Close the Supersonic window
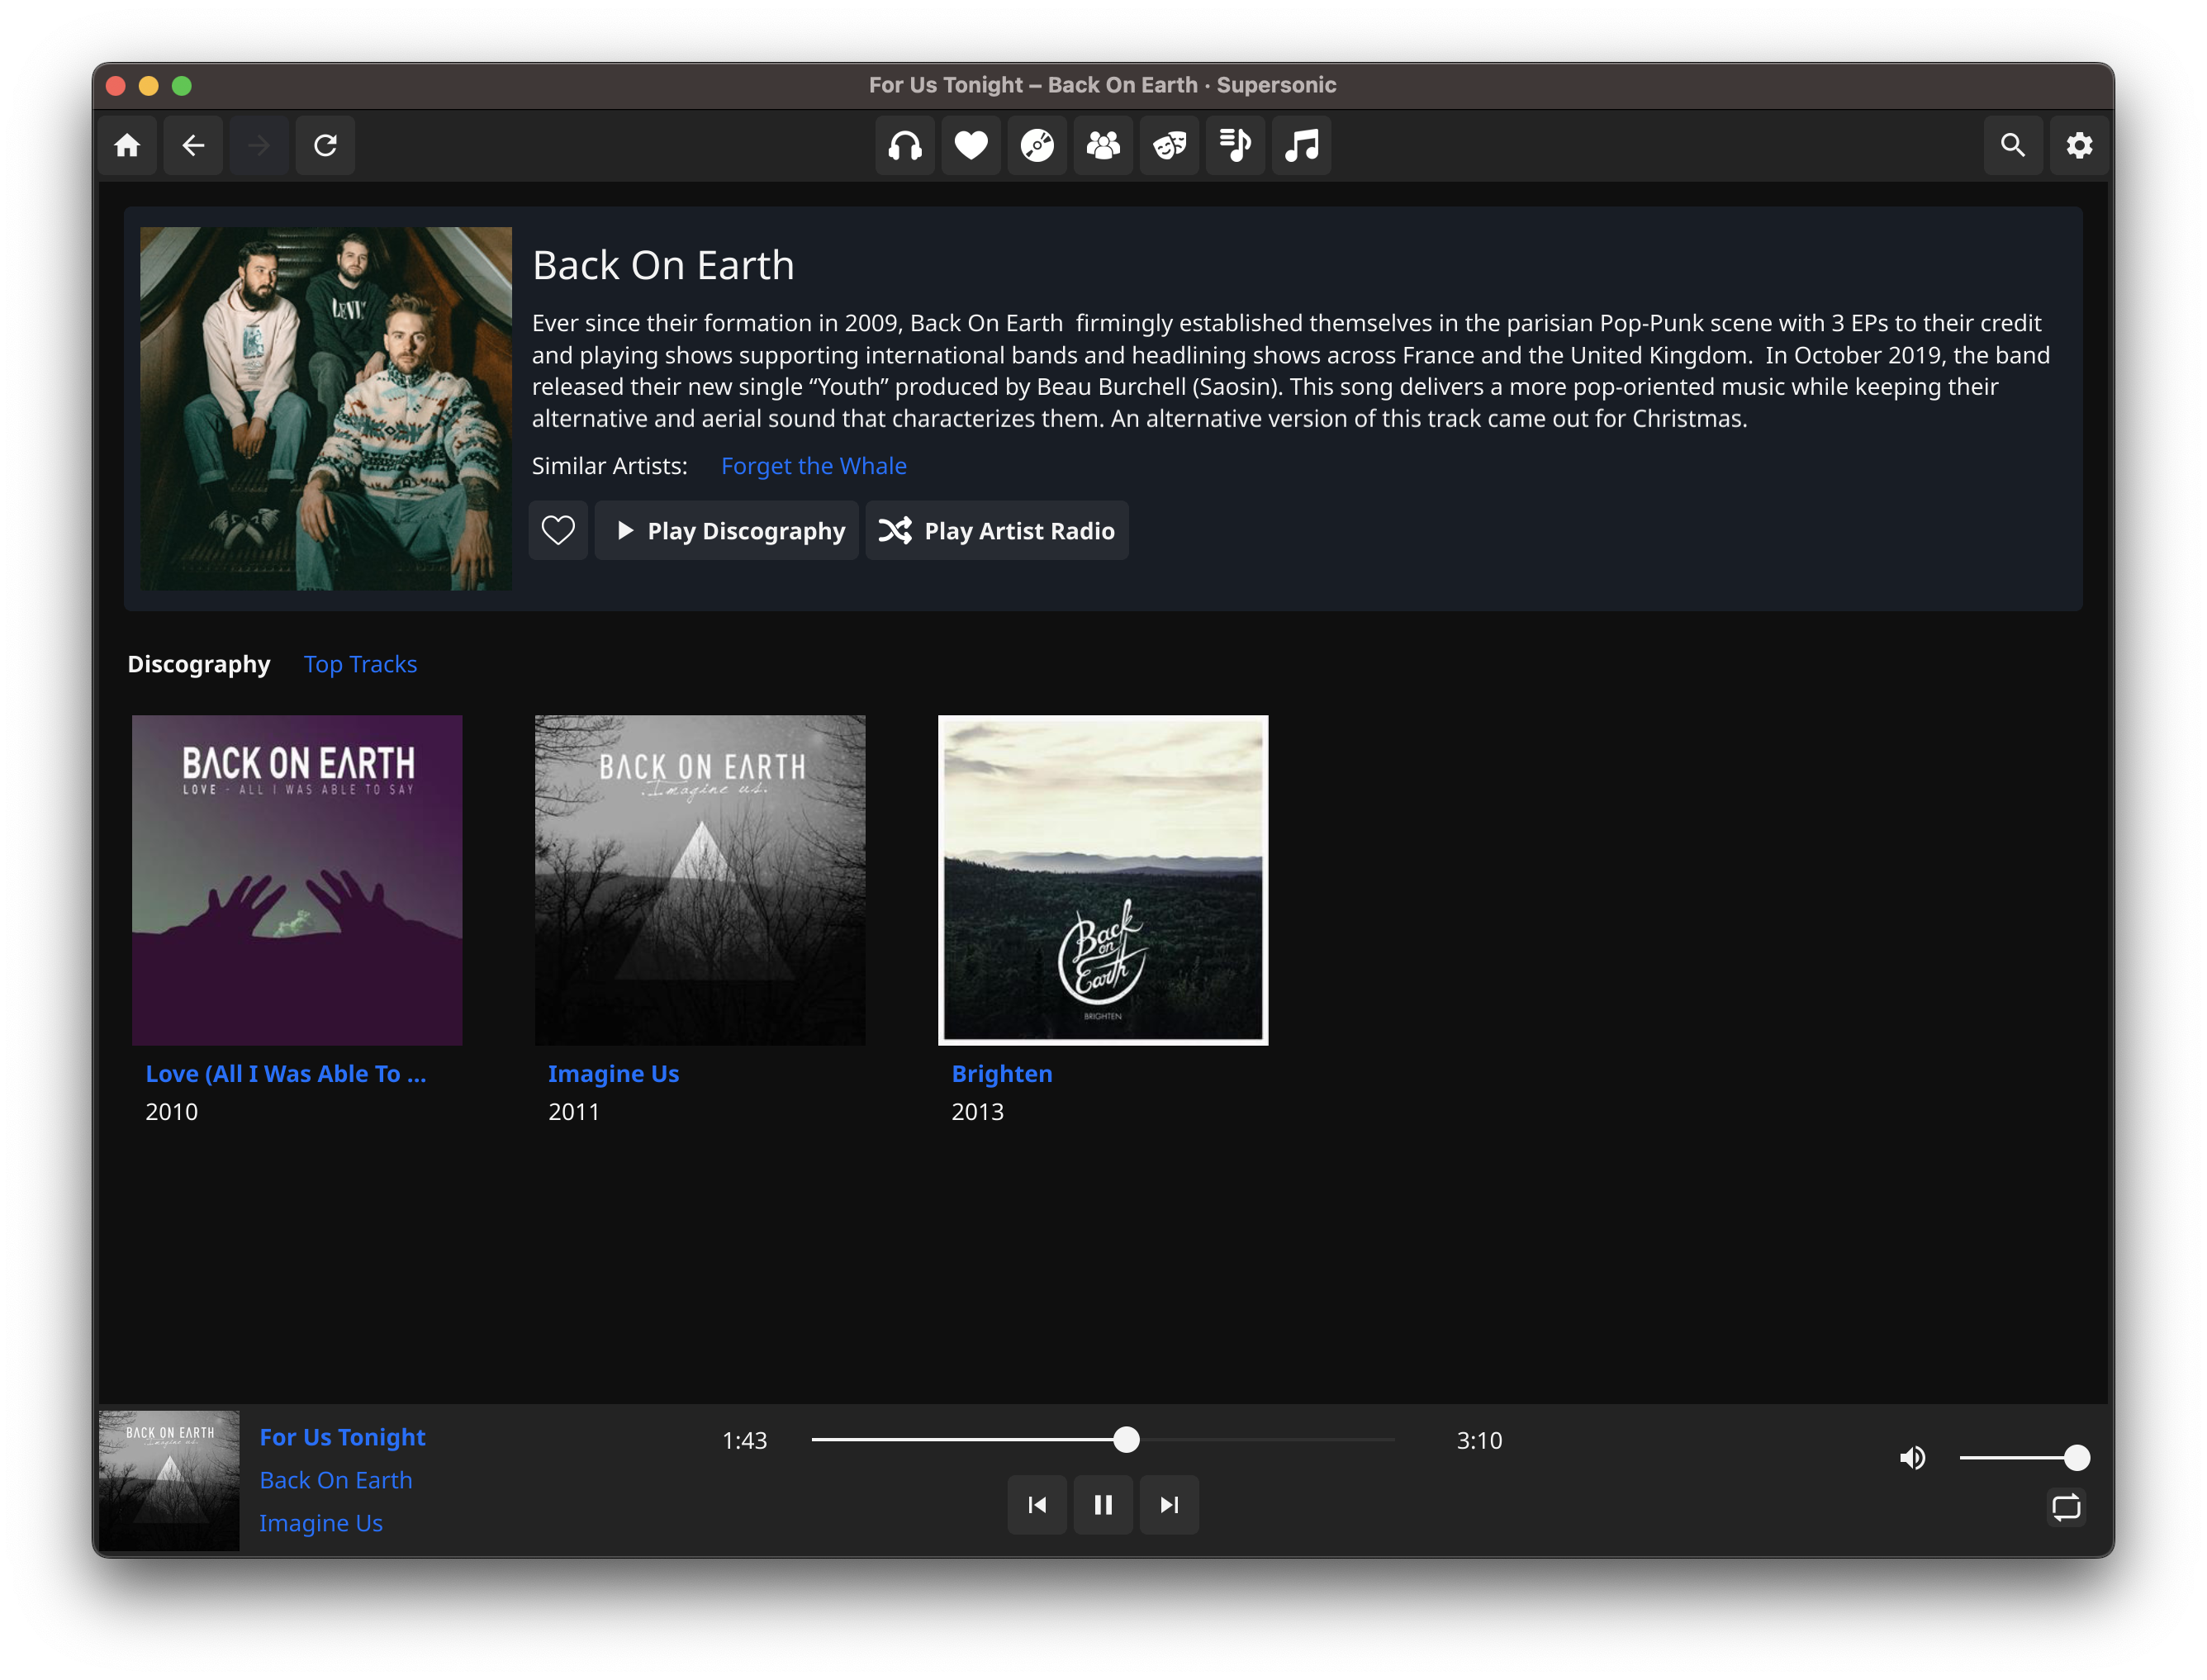2207x1680 pixels. (x=115, y=86)
